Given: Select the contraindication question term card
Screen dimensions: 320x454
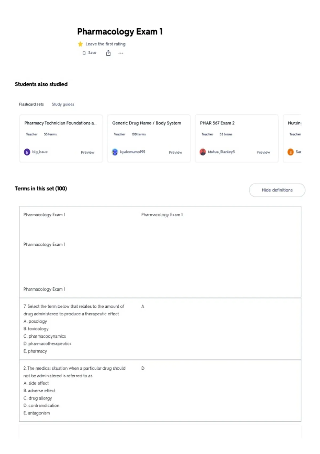Looking at the screenshot, I should pos(160,391).
